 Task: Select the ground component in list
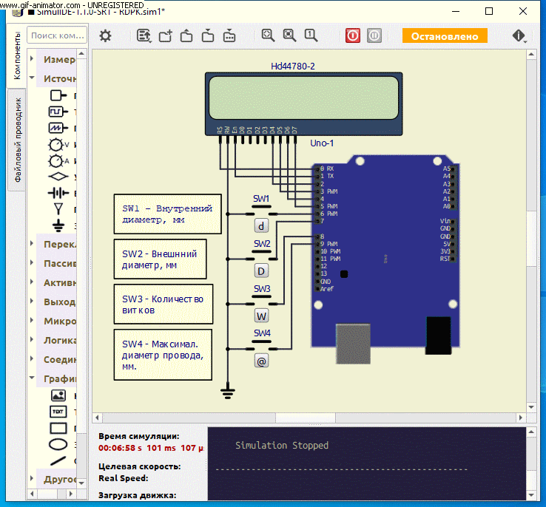[58, 225]
